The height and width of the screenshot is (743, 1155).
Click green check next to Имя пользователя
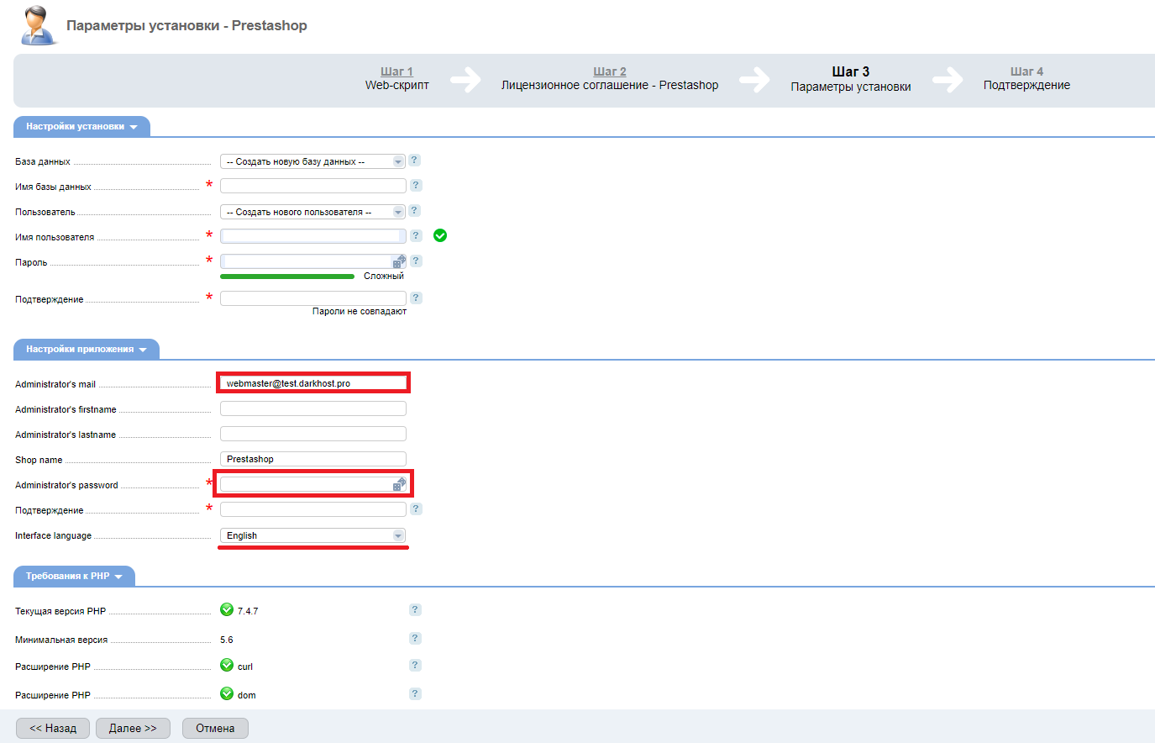440,235
